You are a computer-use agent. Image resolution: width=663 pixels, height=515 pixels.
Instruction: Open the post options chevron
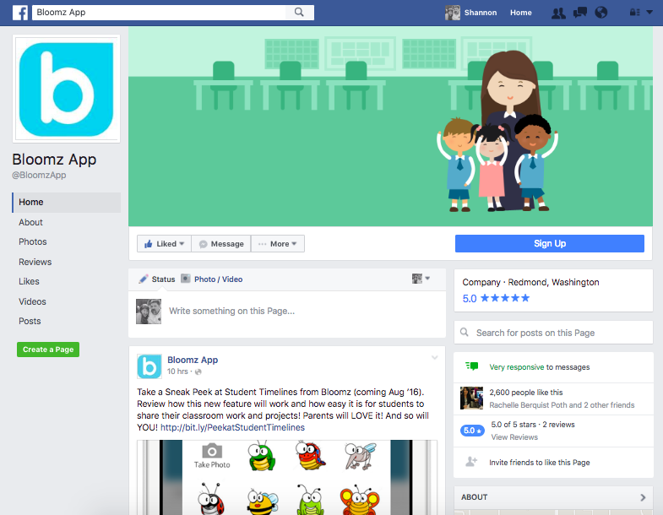434,358
